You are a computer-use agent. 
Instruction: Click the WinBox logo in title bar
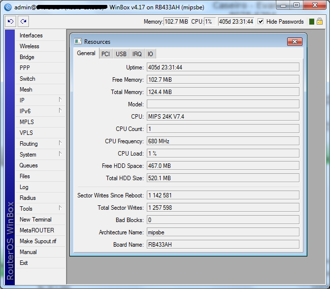(8, 7)
